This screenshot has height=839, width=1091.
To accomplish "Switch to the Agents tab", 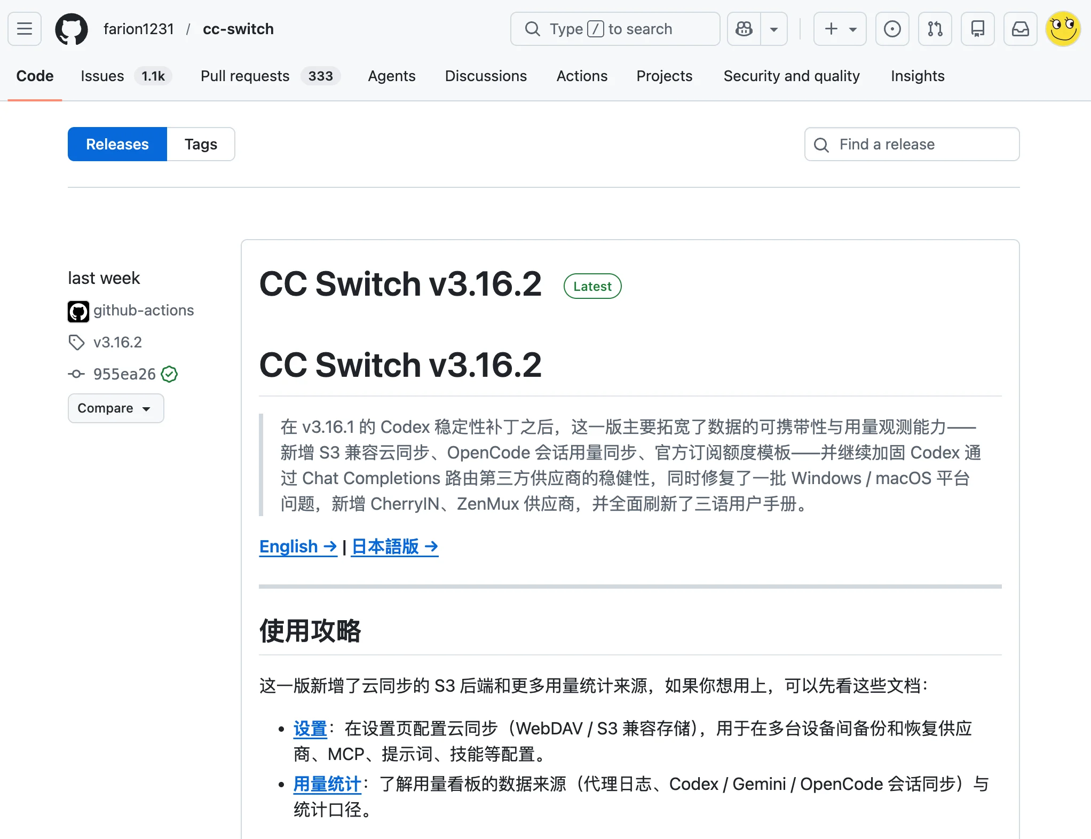I will 392,76.
